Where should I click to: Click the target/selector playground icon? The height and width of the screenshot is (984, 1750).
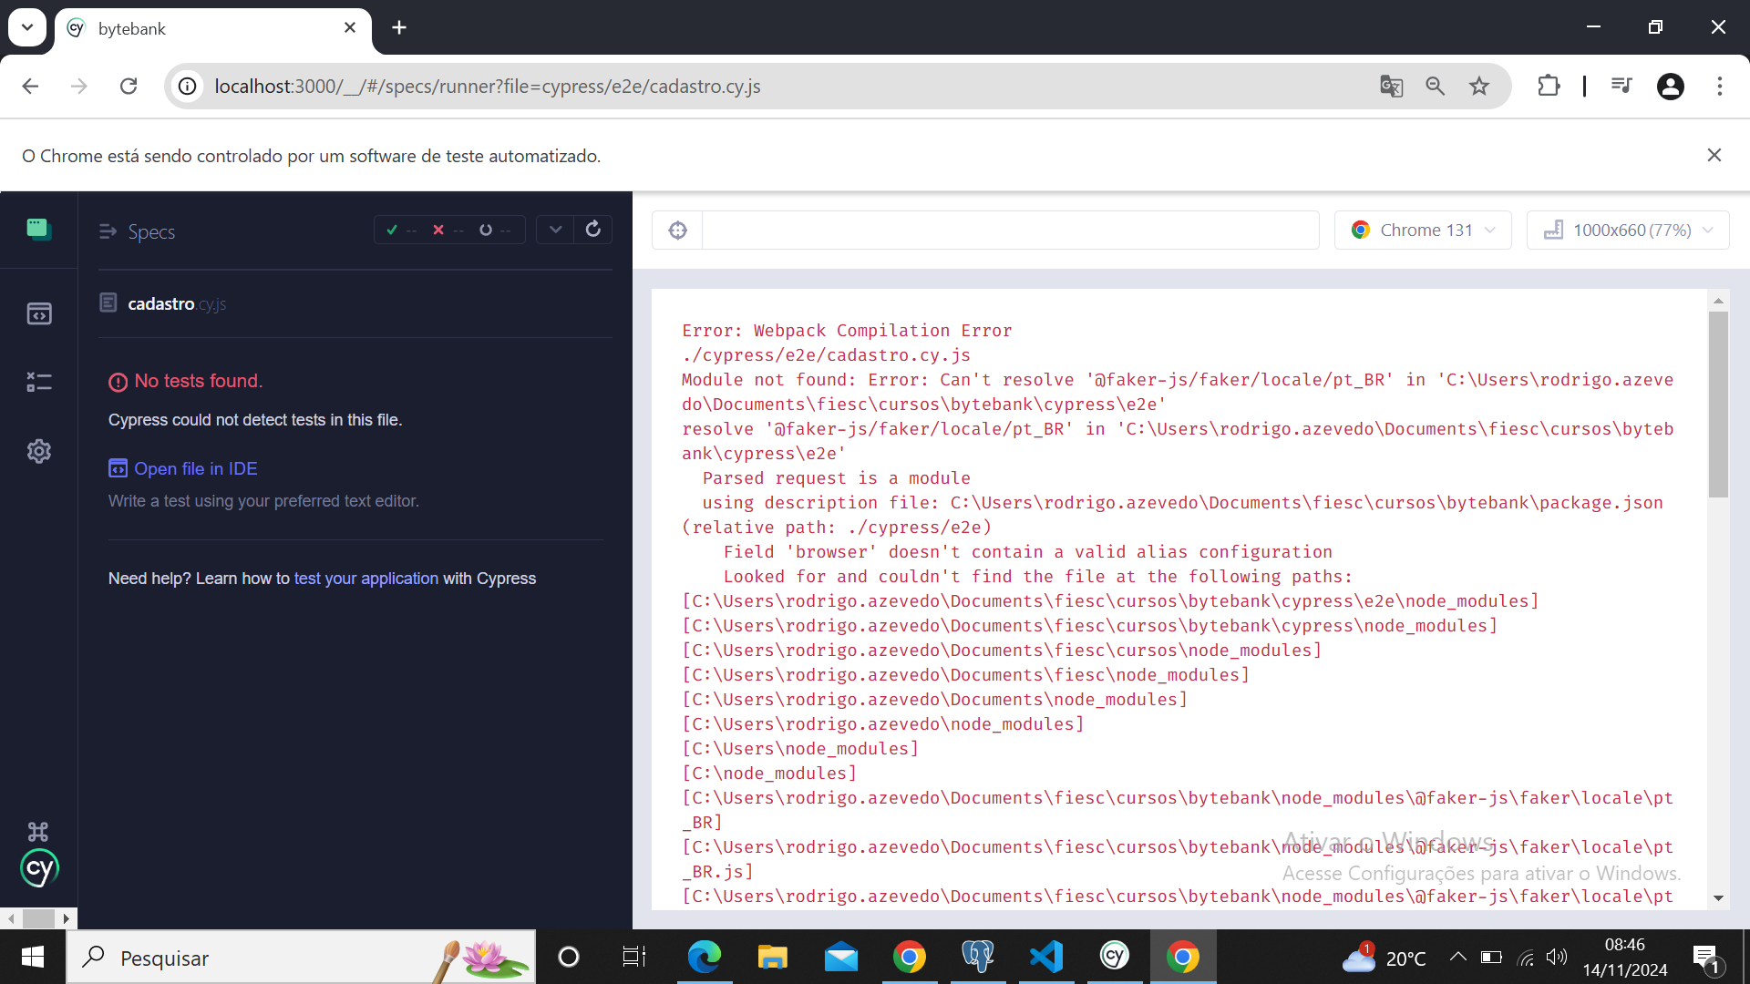point(676,230)
